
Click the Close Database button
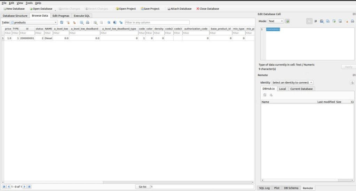coord(208,9)
